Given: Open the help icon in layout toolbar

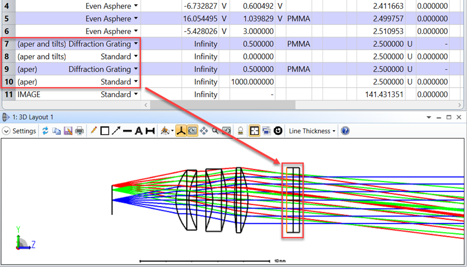Looking at the screenshot, I should point(345,131).
